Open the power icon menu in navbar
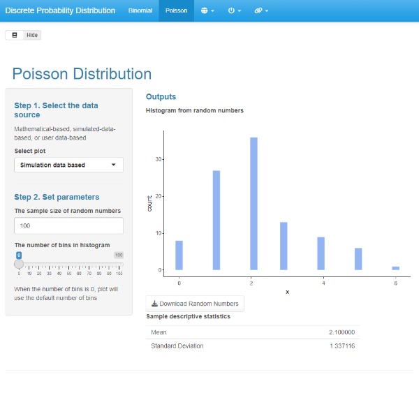 pos(235,11)
